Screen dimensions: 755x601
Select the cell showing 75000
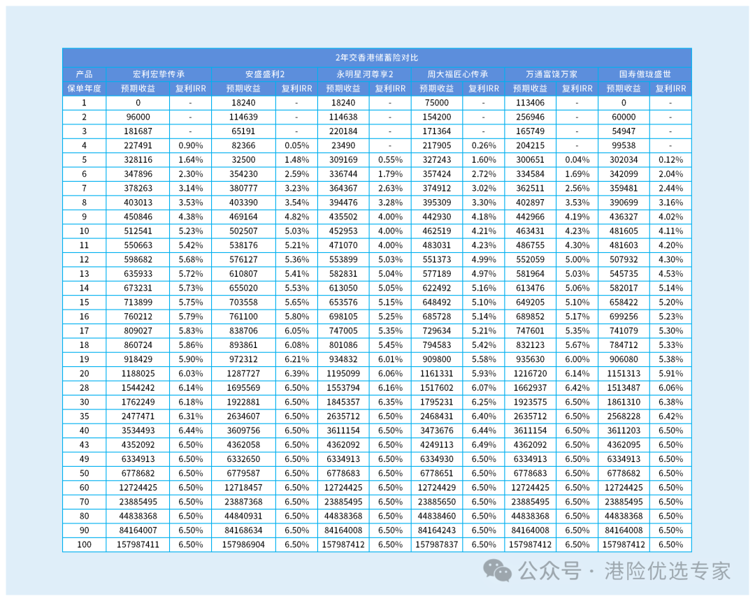[x=437, y=103]
